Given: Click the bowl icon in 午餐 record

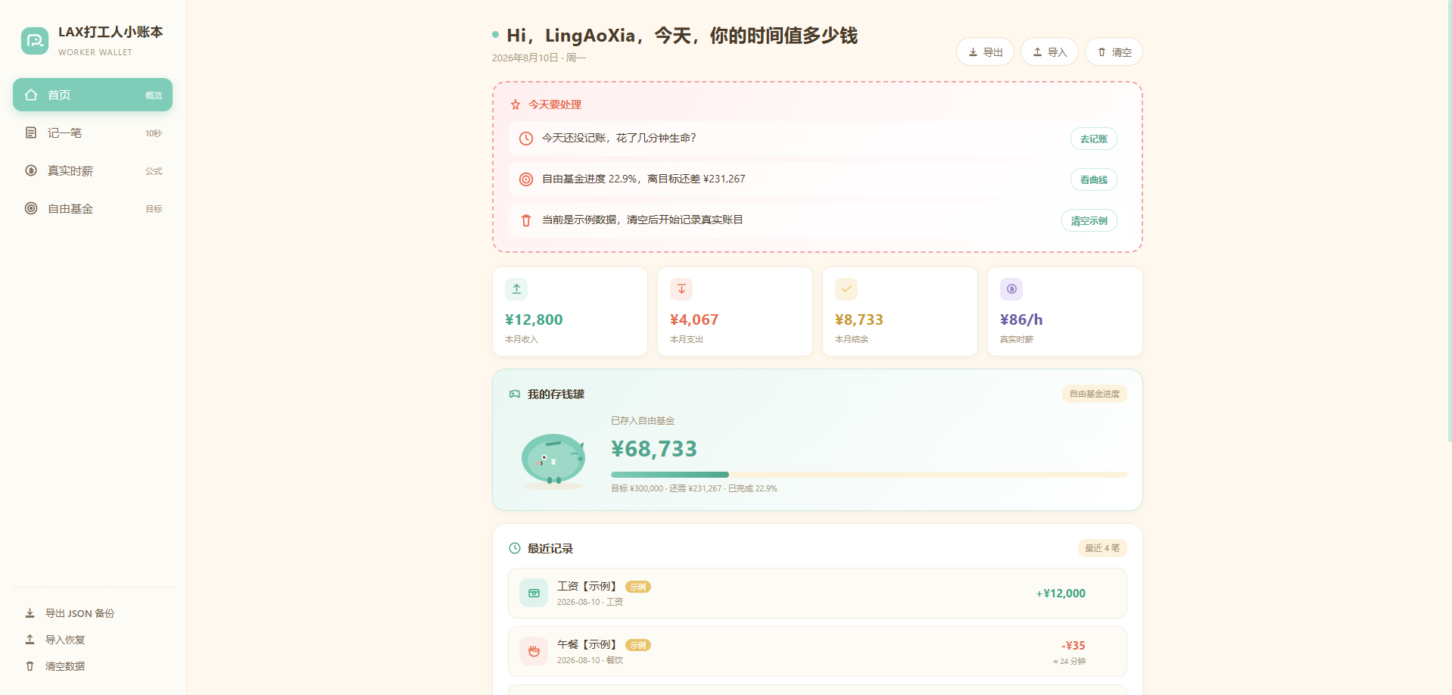Looking at the screenshot, I should [534, 651].
